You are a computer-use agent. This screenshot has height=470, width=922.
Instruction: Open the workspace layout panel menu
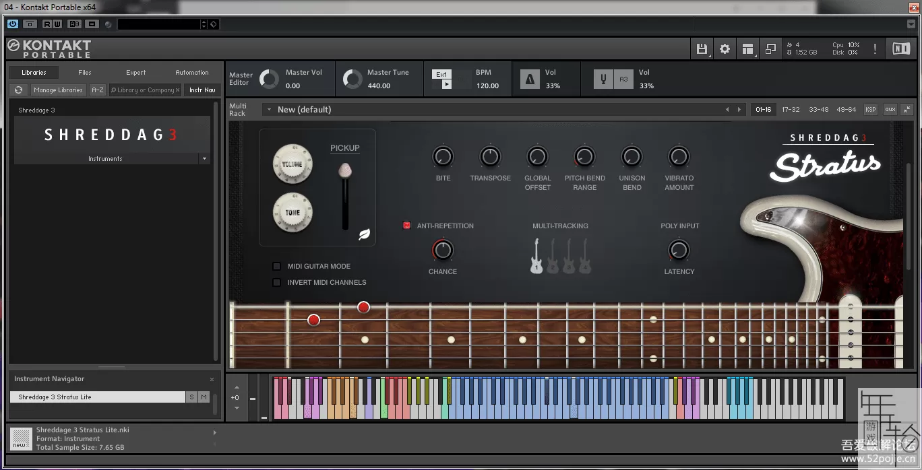point(747,48)
